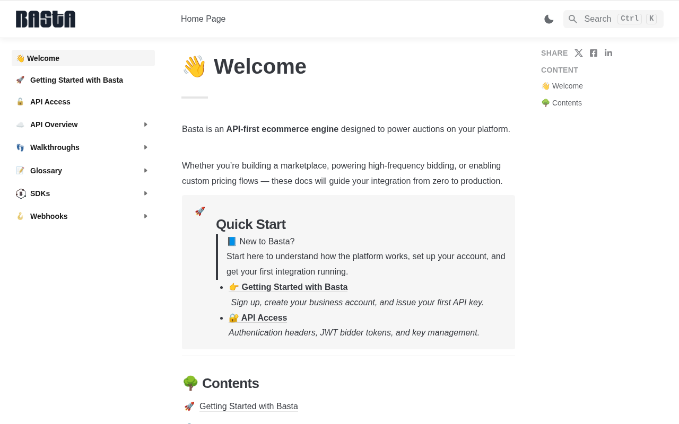The height and width of the screenshot is (424, 679).
Task: Open the Quick Start Getting Started link
Action: coord(294,287)
